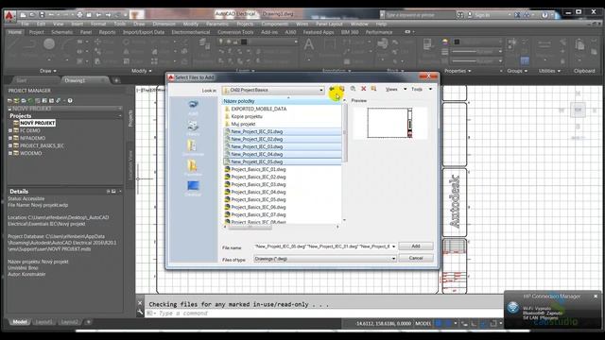Click the Save icon in quick access toolbar
This screenshot has width=605, height=340.
[42, 15]
